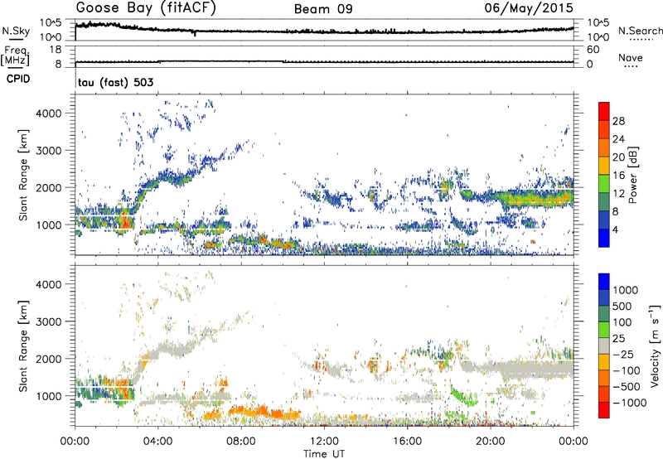This screenshot has height=459, width=663.
Task: Click the '1000' range tick in velocity panel
Action: (48, 396)
